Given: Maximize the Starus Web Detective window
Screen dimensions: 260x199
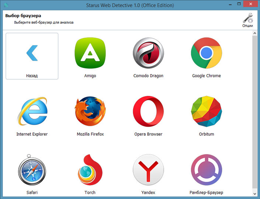Looking at the screenshot, I should 239,4.
